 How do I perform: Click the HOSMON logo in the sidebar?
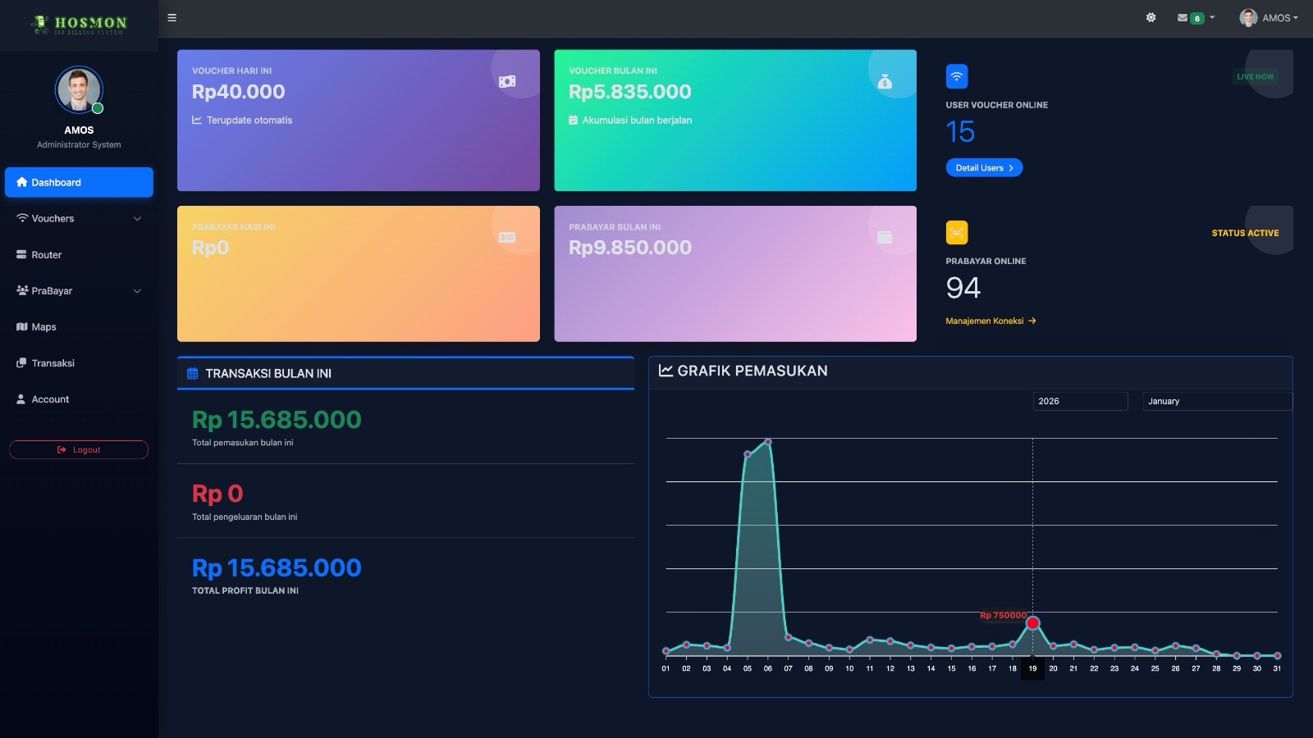[x=79, y=25]
